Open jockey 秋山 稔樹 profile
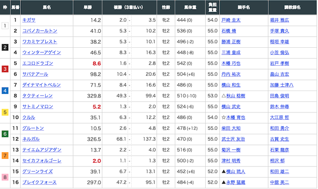The height and width of the screenshot is (189, 318). pyautogui.click(x=236, y=96)
